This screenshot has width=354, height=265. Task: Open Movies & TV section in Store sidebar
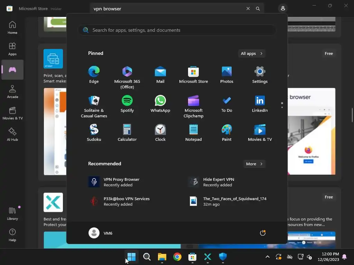coord(12,113)
